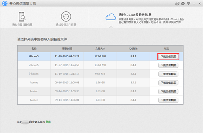The image size is (203, 133).
Task: Minimize the recovery window
Action: [x=194, y=4]
